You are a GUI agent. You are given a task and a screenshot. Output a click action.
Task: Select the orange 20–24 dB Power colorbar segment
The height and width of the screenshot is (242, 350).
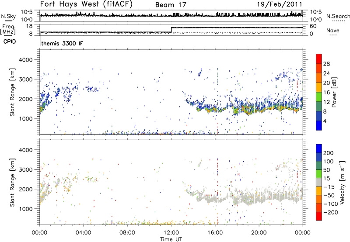pyautogui.click(x=319, y=78)
